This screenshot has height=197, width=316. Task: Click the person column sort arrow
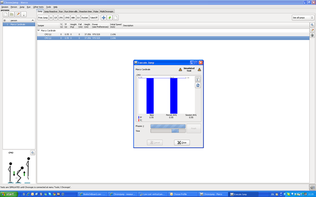point(33,21)
